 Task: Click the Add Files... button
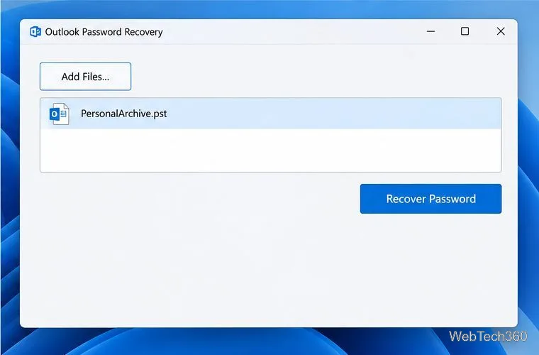coord(85,77)
